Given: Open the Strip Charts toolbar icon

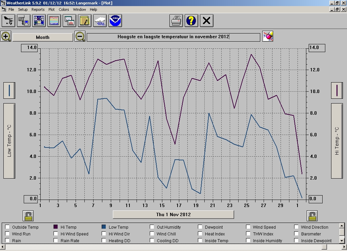Looking at the screenshot, I should coord(69,21).
